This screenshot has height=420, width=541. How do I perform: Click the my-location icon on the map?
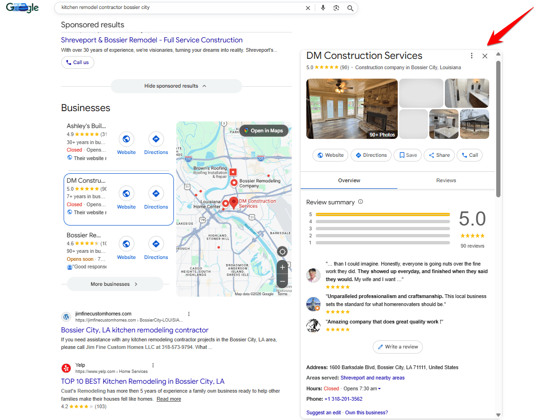[x=282, y=251]
